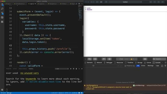Dock the Web Inspector to the side
Viewport: 167px width, 94px height.
coord(95,59)
